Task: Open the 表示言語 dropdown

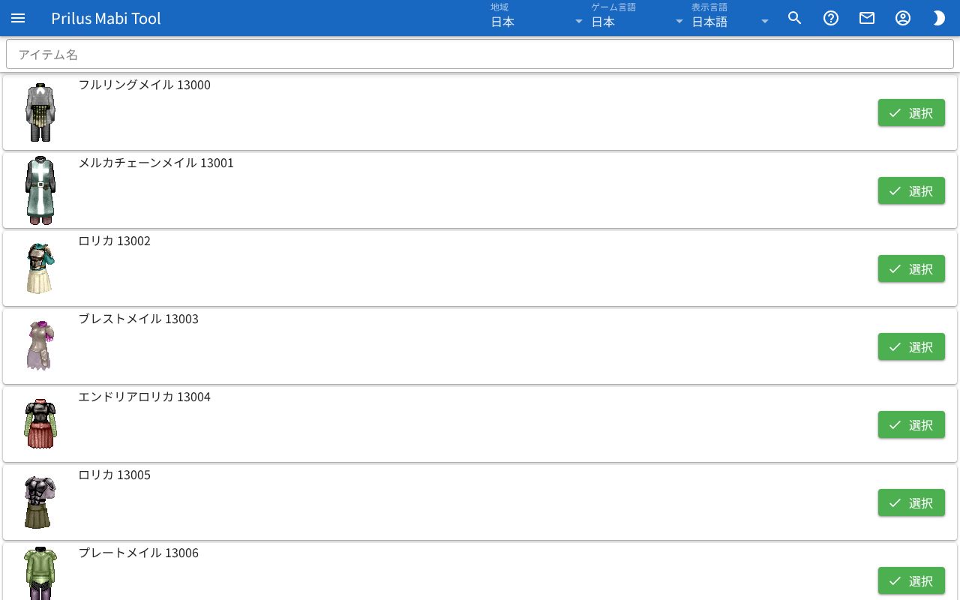Action: (730, 18)
